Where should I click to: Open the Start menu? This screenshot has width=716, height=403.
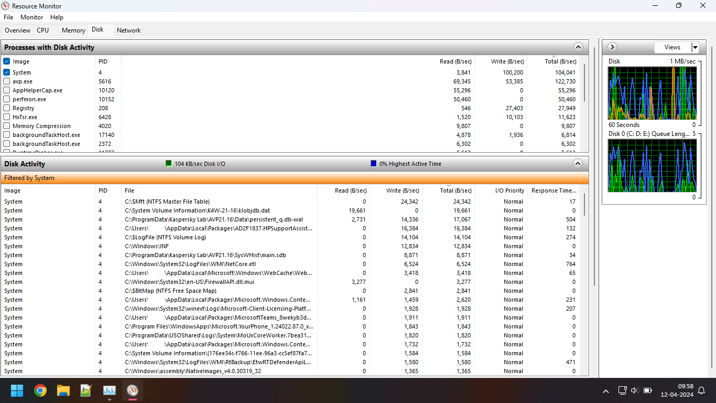tap(17, 390)
